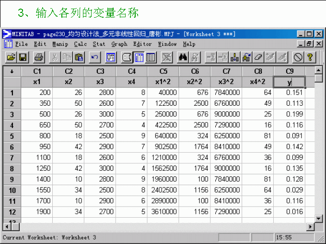Open the Calc menu
The height and width of the screenshot is (244, 326).
coord(80,44)
